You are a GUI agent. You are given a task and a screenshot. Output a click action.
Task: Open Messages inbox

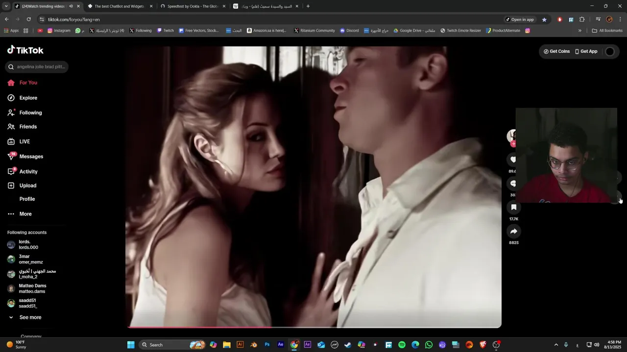25,156
